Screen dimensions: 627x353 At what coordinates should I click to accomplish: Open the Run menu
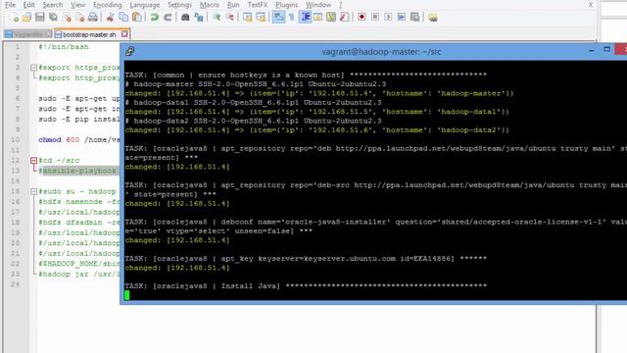(x=233, y=5)
